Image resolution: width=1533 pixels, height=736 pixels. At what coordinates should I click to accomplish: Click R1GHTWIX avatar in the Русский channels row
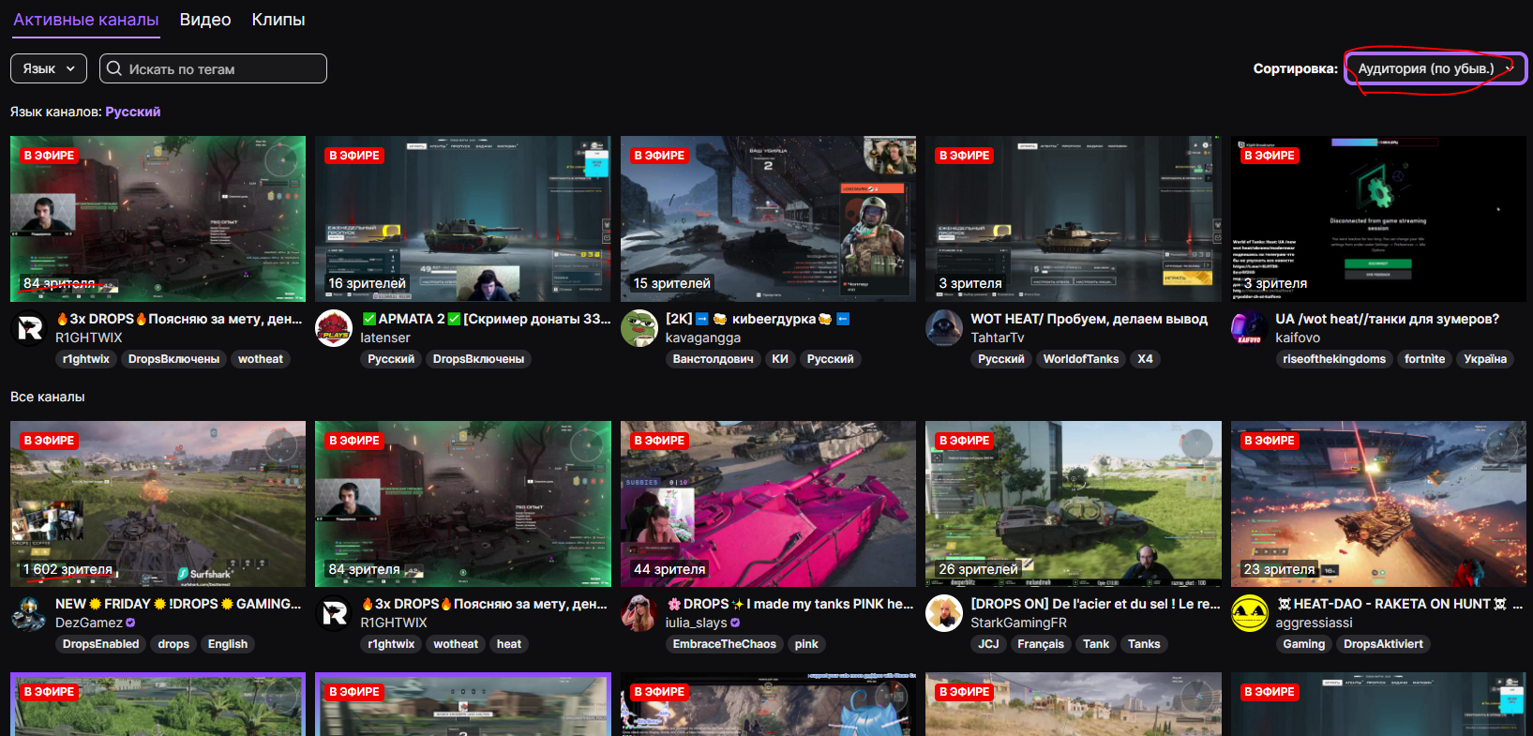click(x=29, y=328)
